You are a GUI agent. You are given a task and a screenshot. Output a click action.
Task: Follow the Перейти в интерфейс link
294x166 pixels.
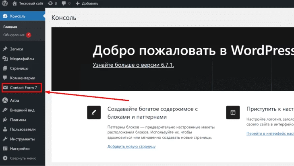coord(270,133)
